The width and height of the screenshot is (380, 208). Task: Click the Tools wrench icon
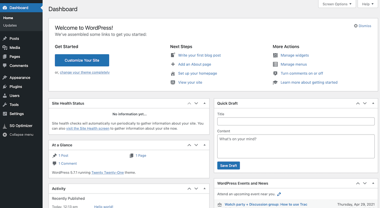5,105
